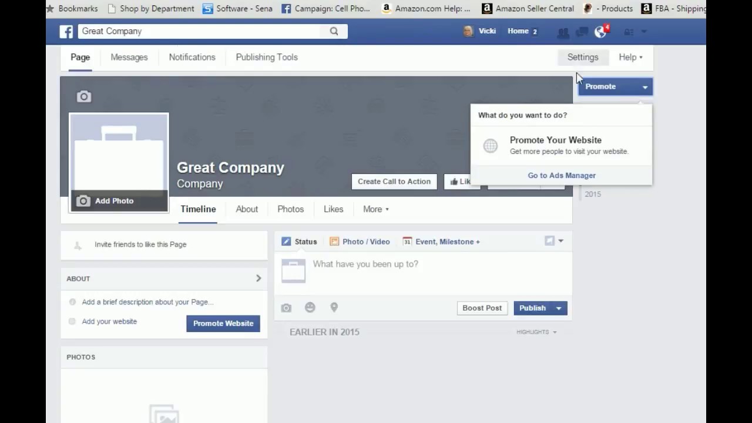Open the Highlights filter dropdown

click(536, 332)
